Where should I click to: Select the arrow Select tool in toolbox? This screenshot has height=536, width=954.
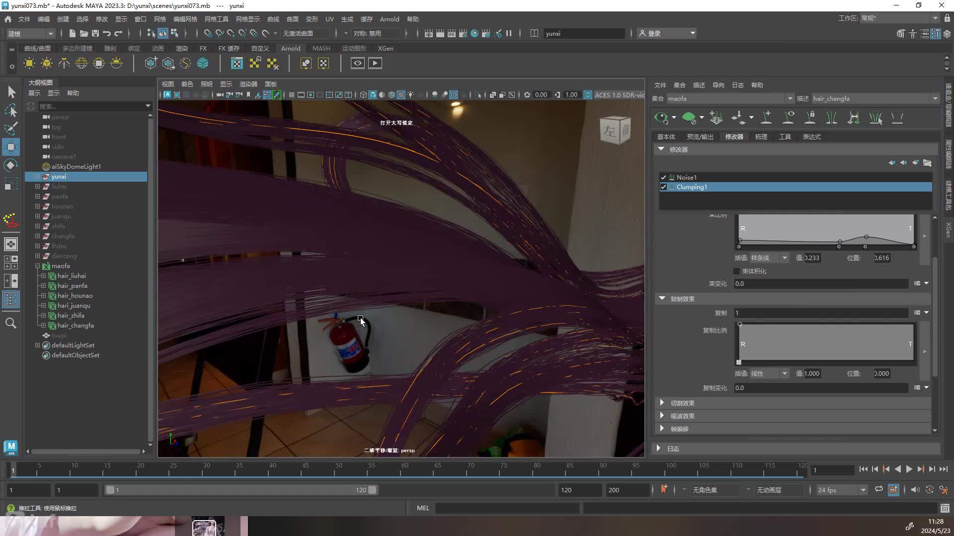[11, 92]
